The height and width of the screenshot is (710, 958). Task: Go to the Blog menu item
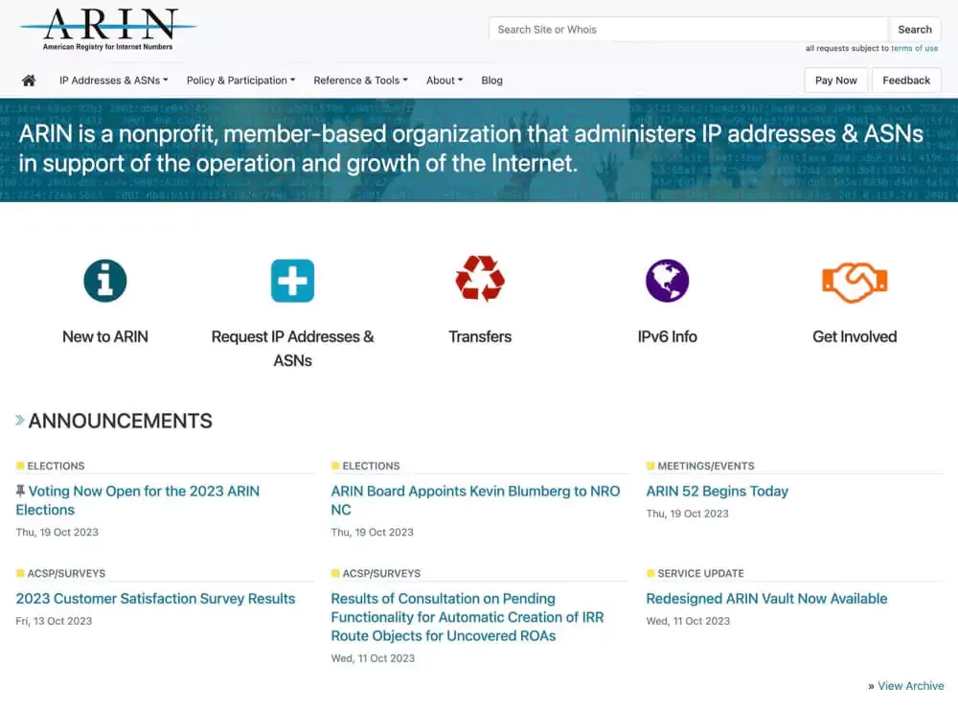[491, 80]
